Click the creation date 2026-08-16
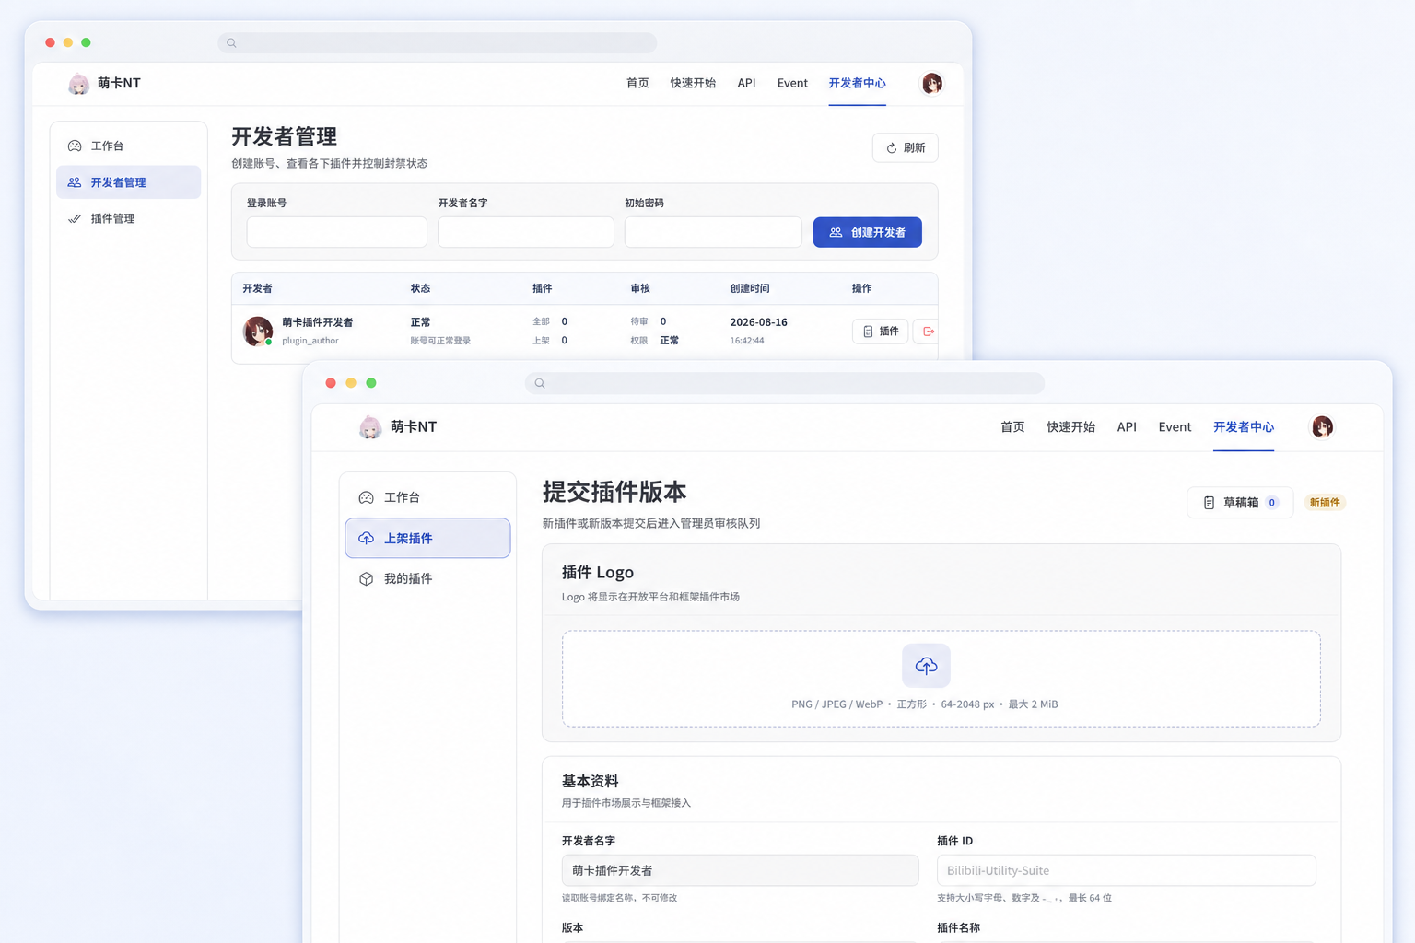This screenshot has width=1415, height=943. pos(758,322)
